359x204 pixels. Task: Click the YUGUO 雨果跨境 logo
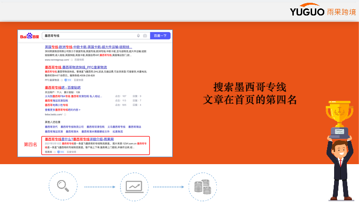(323, 9)
